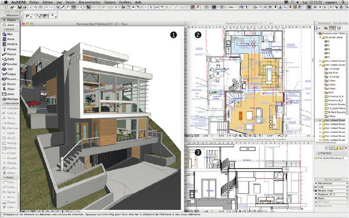Select the Porte door tool
Viewport: 349px width, 218px height.
(x=10, y=39)
